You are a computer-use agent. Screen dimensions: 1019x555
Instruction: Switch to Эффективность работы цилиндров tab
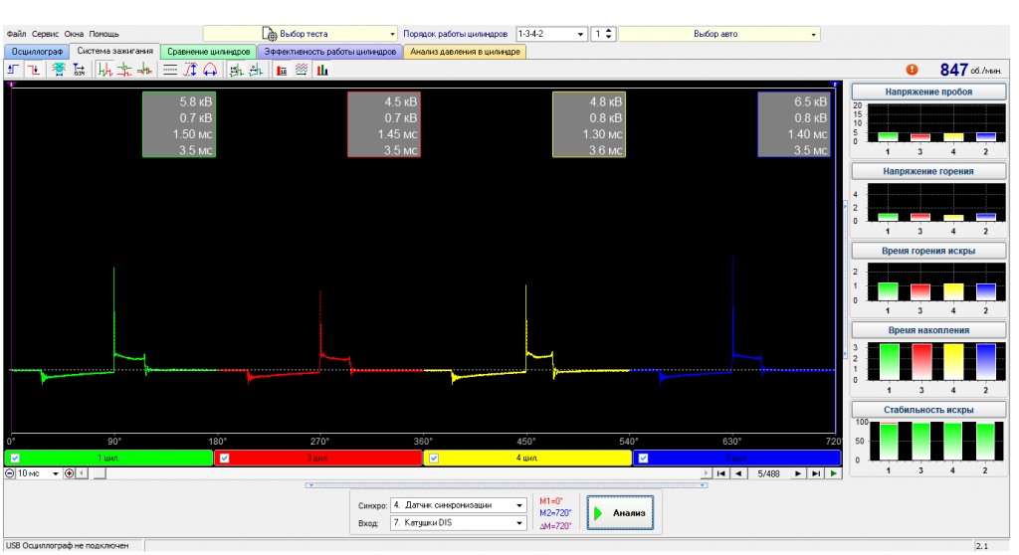click(330, 52)
